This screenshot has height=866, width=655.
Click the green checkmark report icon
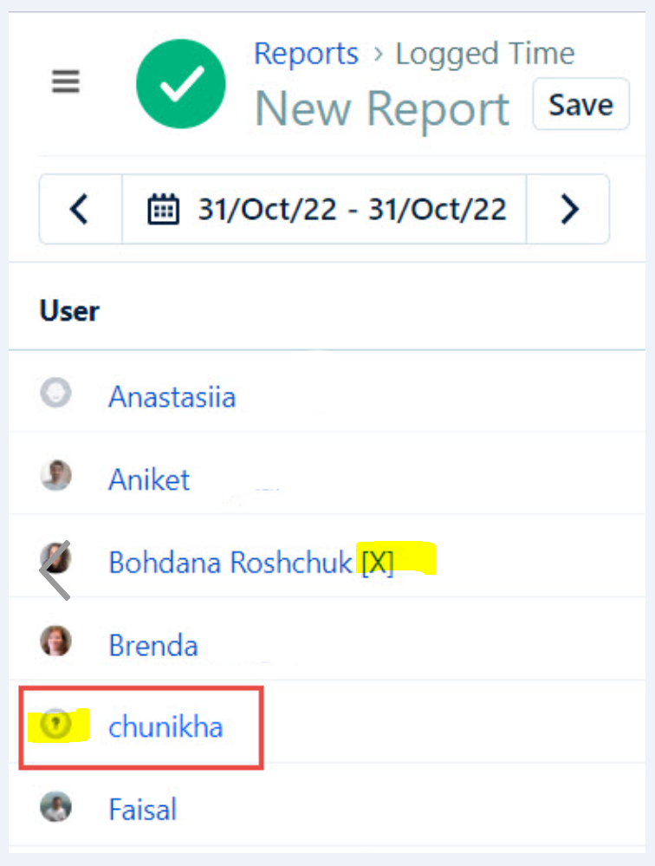tap(180, 82)
